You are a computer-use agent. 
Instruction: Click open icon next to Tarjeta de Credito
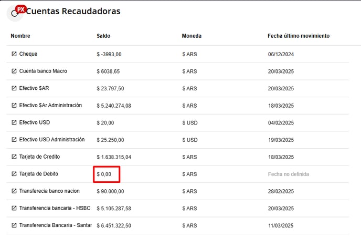pyautogui.click(x=14, y=157)
